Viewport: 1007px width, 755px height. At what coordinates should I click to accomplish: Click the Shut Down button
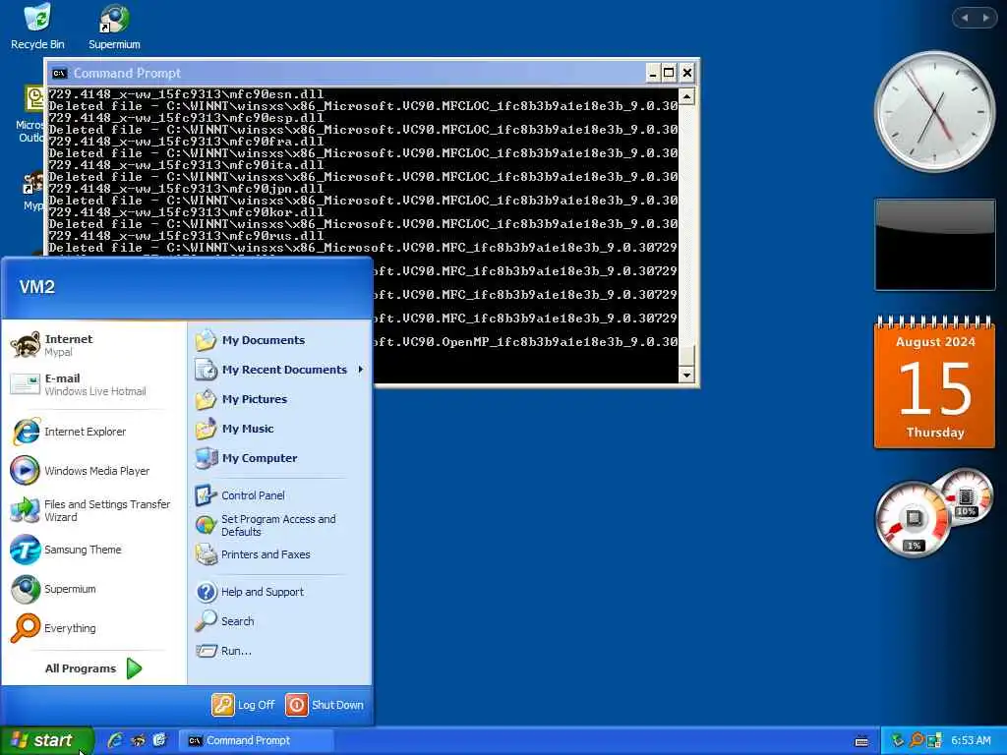pyautogui.click(x=325, y=704)
